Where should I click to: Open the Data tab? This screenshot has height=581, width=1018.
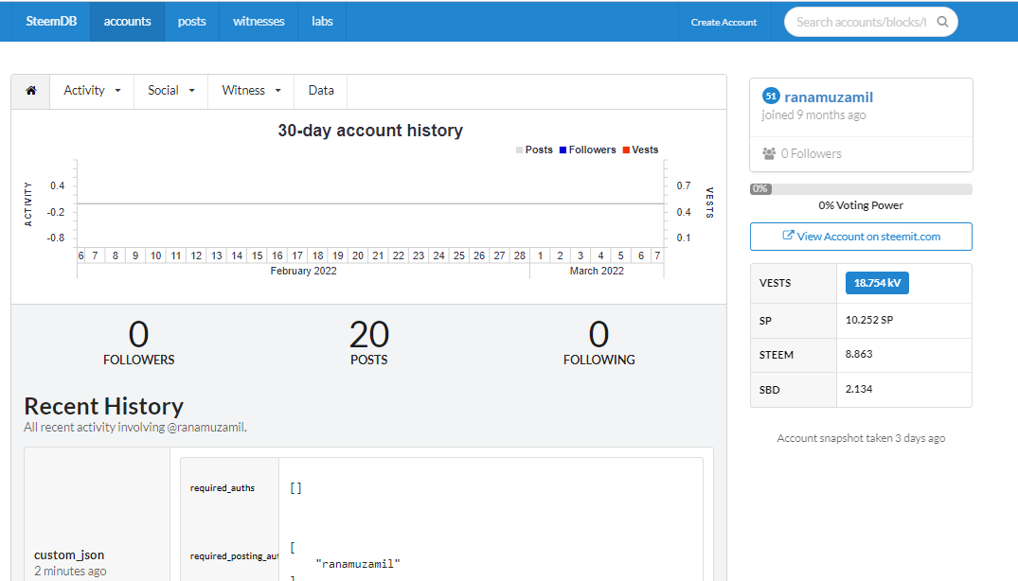(x=321, y=91)
